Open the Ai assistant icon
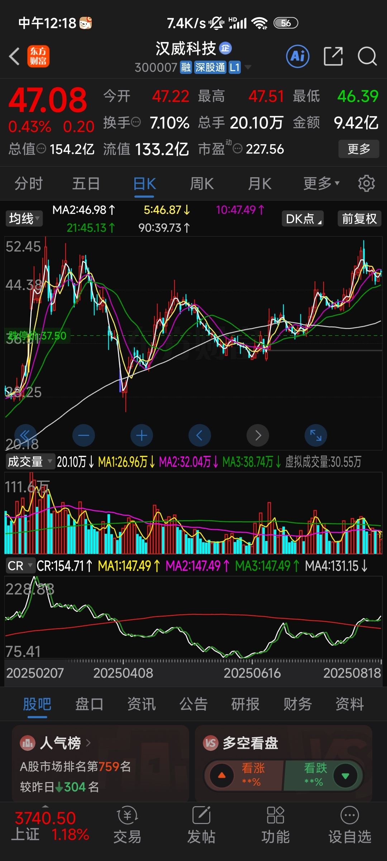Image resolution: width=387 pixels, height=861 pixels. pos(298,56)
